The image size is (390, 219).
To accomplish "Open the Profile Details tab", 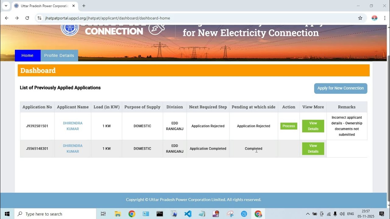I will point(59,55).
